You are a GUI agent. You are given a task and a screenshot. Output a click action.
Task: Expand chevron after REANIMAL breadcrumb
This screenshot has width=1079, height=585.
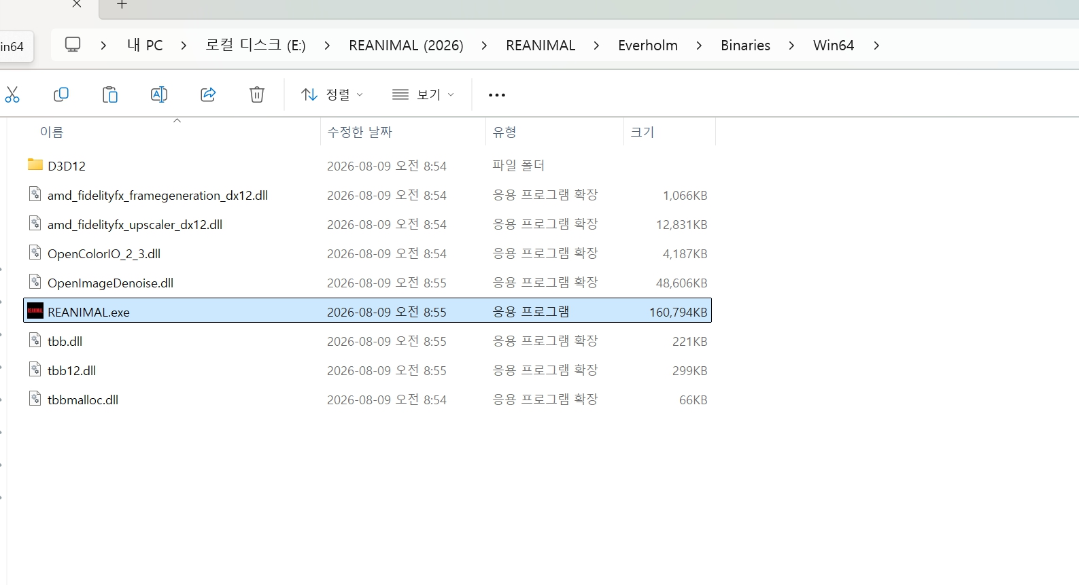tap(596, 46)
